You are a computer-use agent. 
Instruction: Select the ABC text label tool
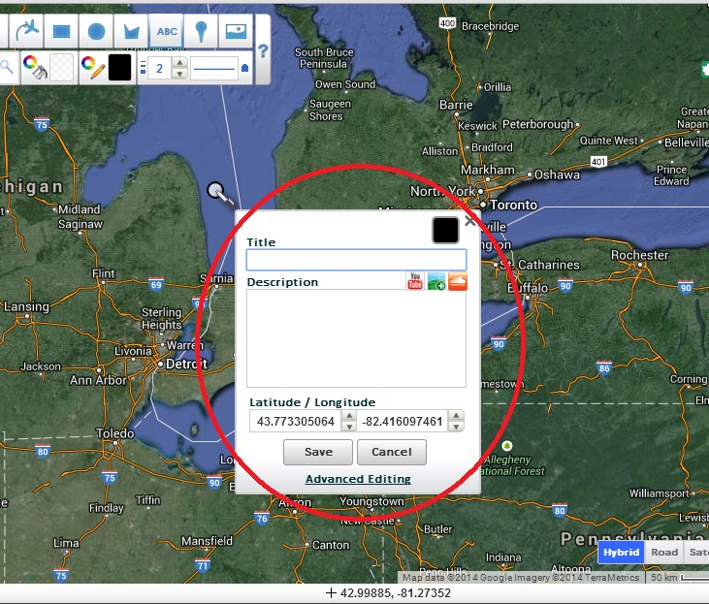tap(167, 31)
